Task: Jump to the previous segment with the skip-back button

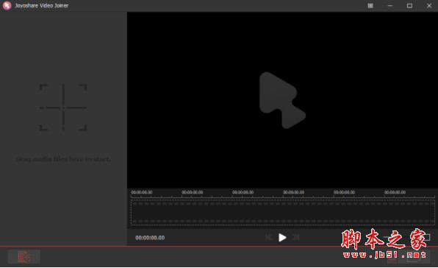Action: tap(269, 238)
